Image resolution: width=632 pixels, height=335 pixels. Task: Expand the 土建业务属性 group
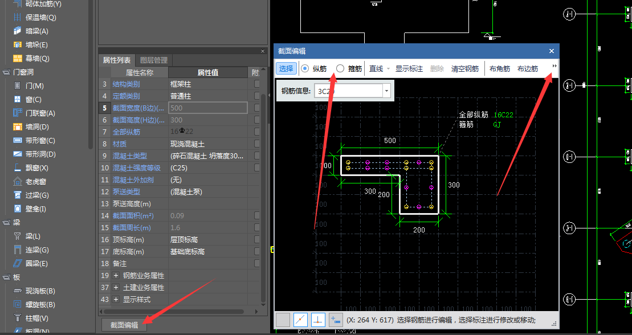click(116, 288)
